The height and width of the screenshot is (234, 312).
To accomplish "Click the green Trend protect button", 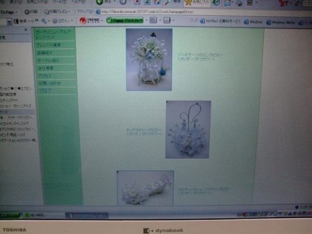I will click(x=125, y=21).
